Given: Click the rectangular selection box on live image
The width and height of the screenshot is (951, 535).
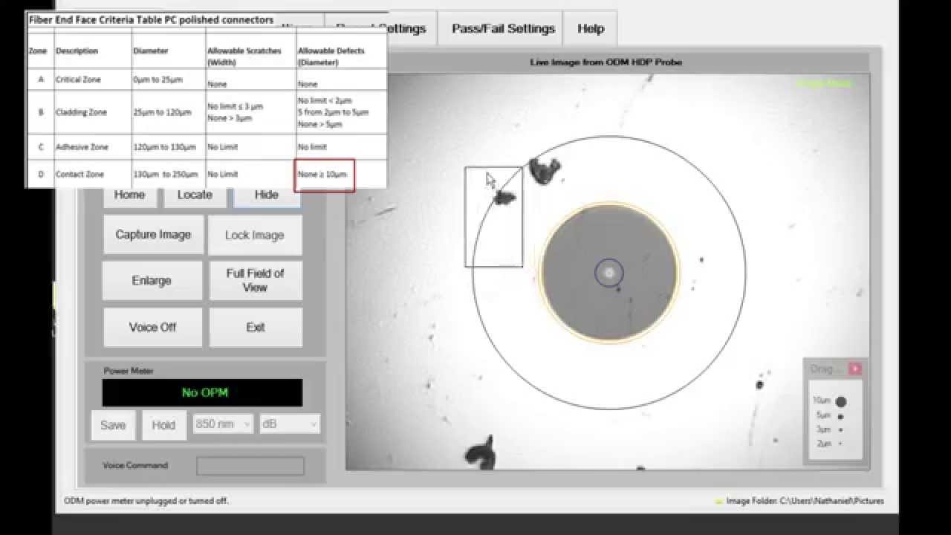Looking at the screenshot, I should point(493,216).
